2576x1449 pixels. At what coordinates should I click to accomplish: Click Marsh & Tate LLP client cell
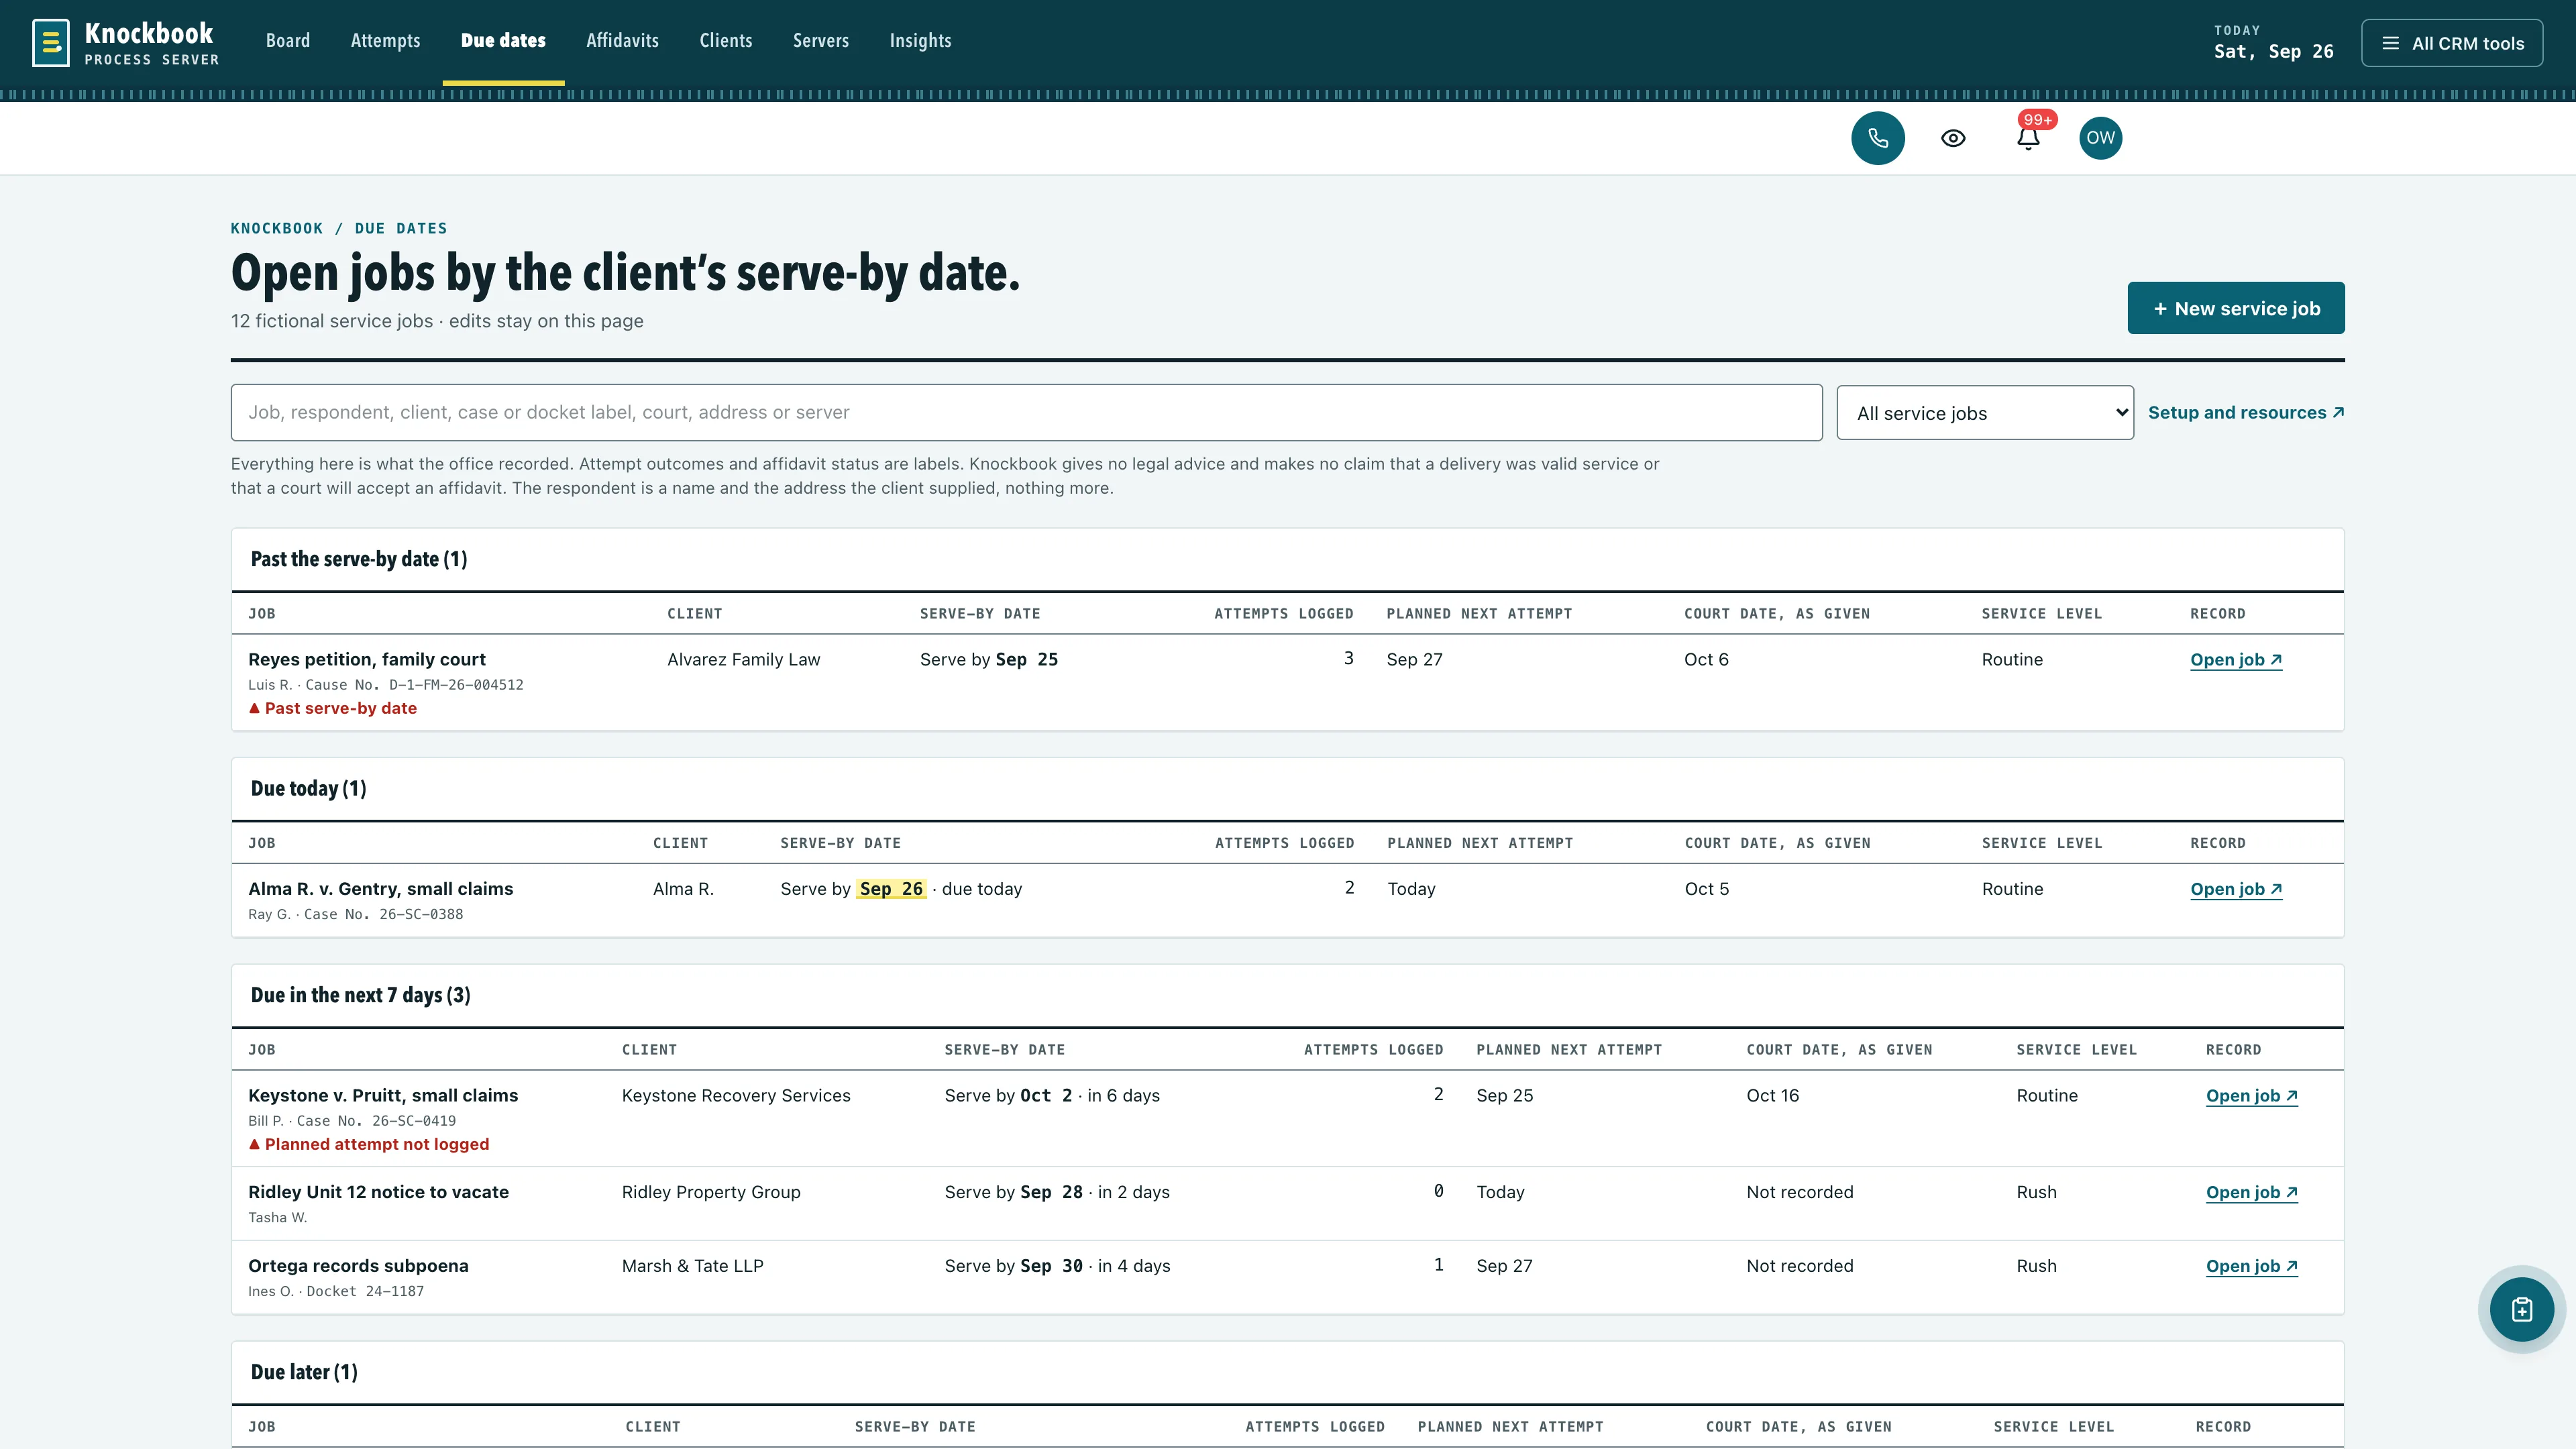click(692, 1266)
